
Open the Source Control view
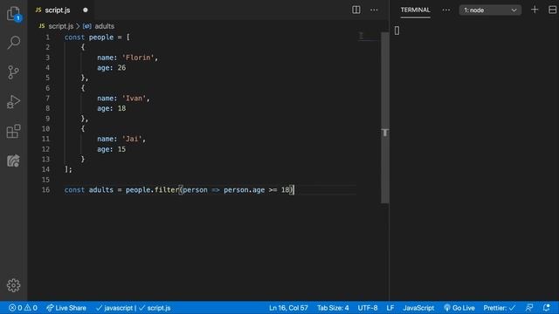[14, 72]
